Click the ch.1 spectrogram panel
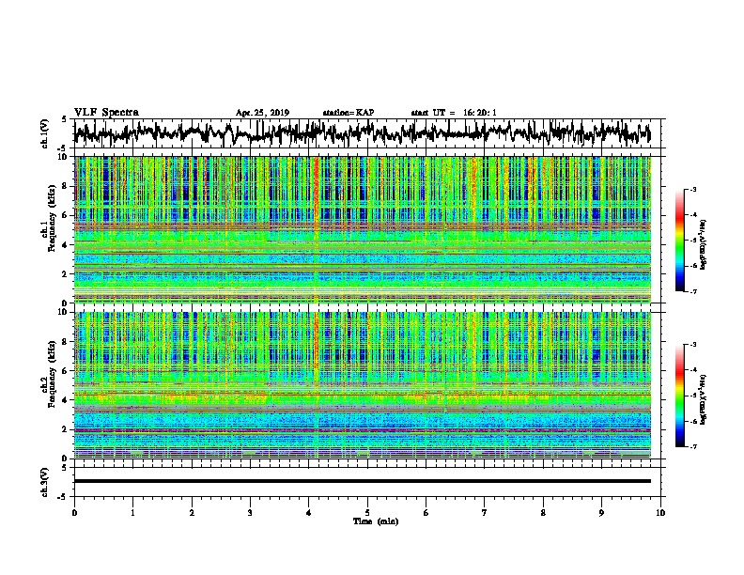The width and height of the screenshot is (744, 575). tap(363, 229)
